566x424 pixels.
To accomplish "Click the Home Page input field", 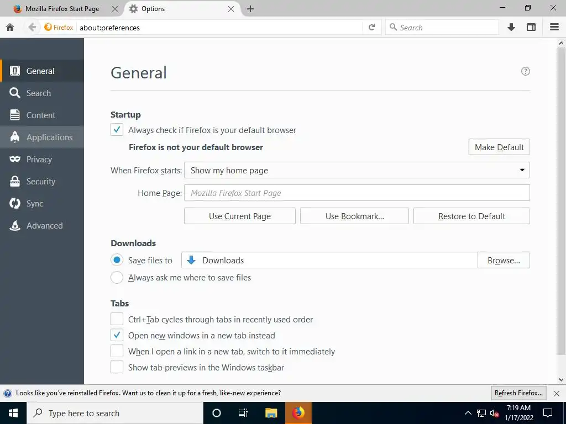I will point(357,193).
